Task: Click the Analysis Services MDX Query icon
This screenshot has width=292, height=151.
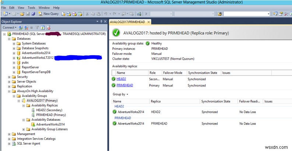Action: [69, 14]
